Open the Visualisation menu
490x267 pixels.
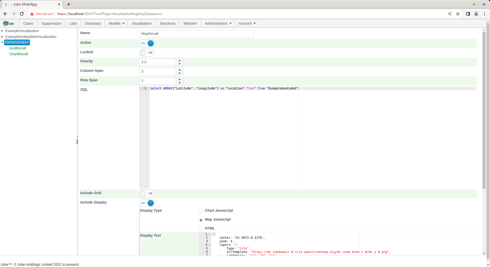tap(142, 23)
